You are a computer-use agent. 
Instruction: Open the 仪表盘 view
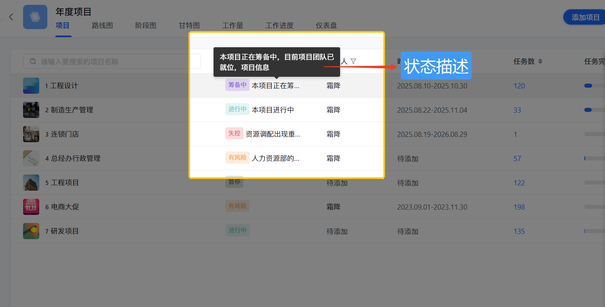[x=326, y=25]
